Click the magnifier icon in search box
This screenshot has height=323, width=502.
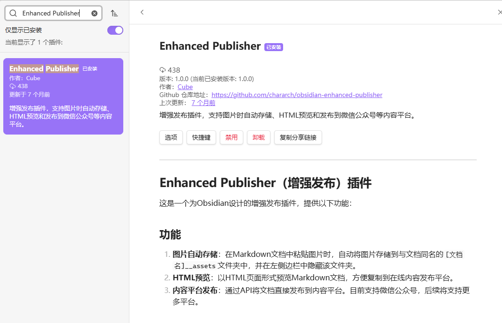click(x=13, y=14)
